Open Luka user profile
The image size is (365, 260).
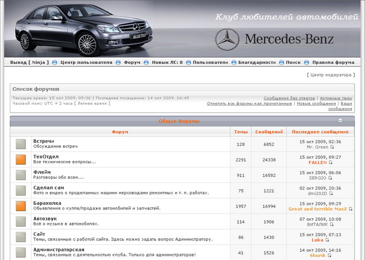(318, 240)
